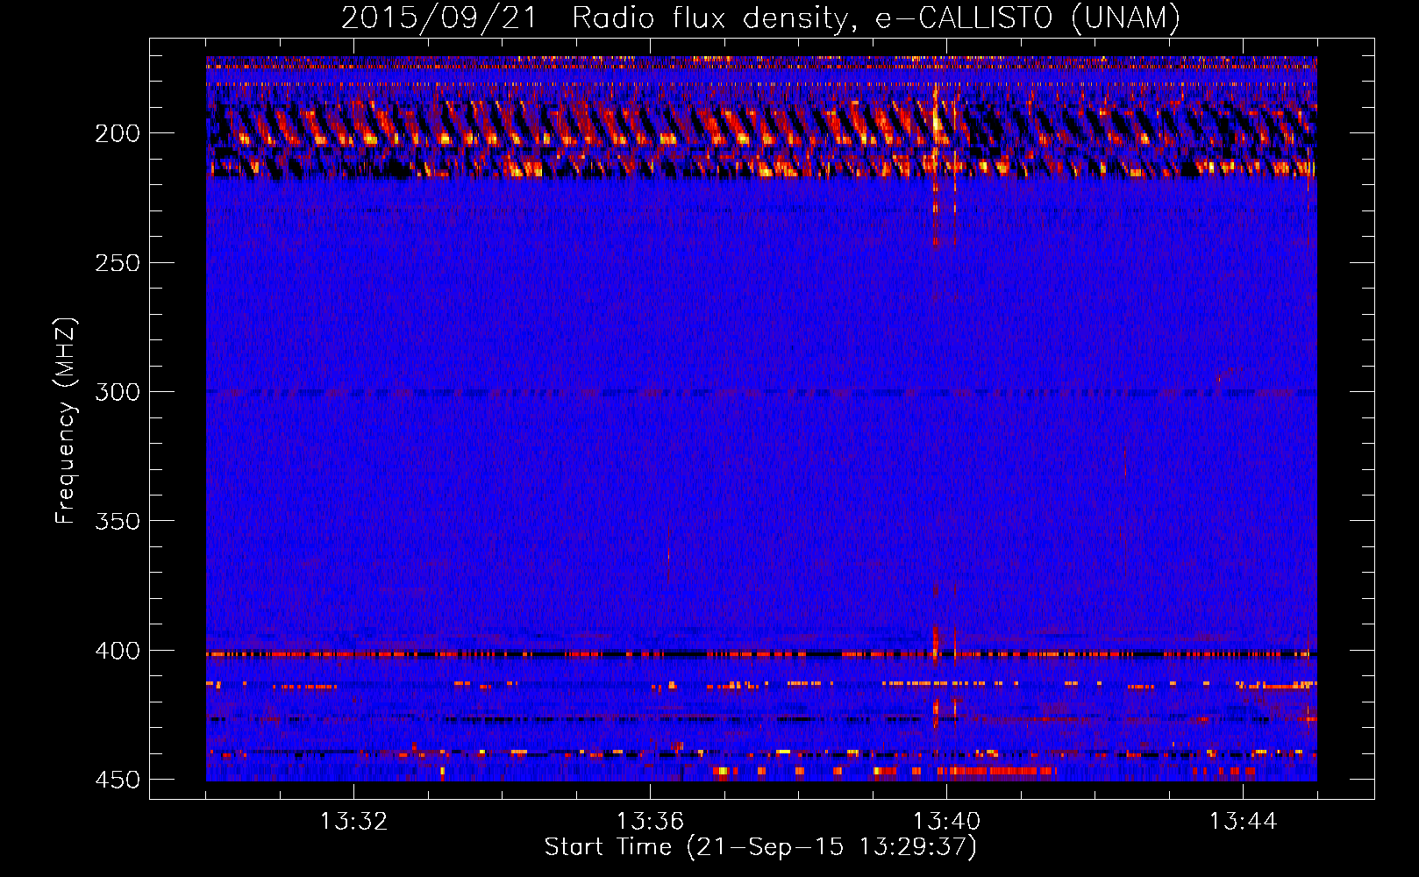Click the 13:36 time tick label
Viewport: 1419px width, 877px height.
tap(650, 822)
